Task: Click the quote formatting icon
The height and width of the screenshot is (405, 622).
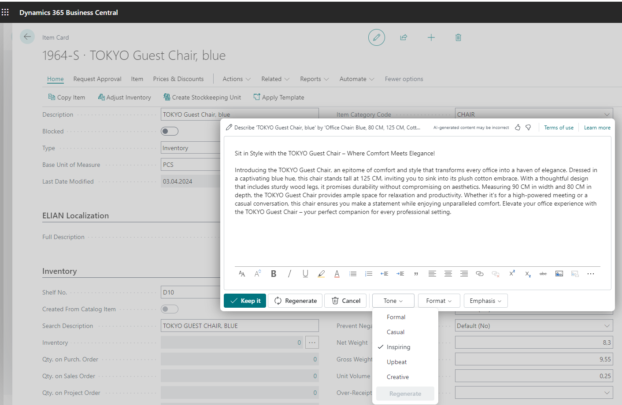Action: (x=416, y=274)
